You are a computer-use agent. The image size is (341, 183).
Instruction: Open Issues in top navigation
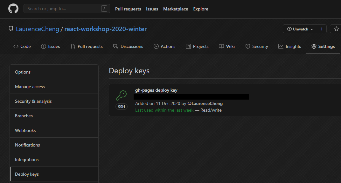[152, 9]
